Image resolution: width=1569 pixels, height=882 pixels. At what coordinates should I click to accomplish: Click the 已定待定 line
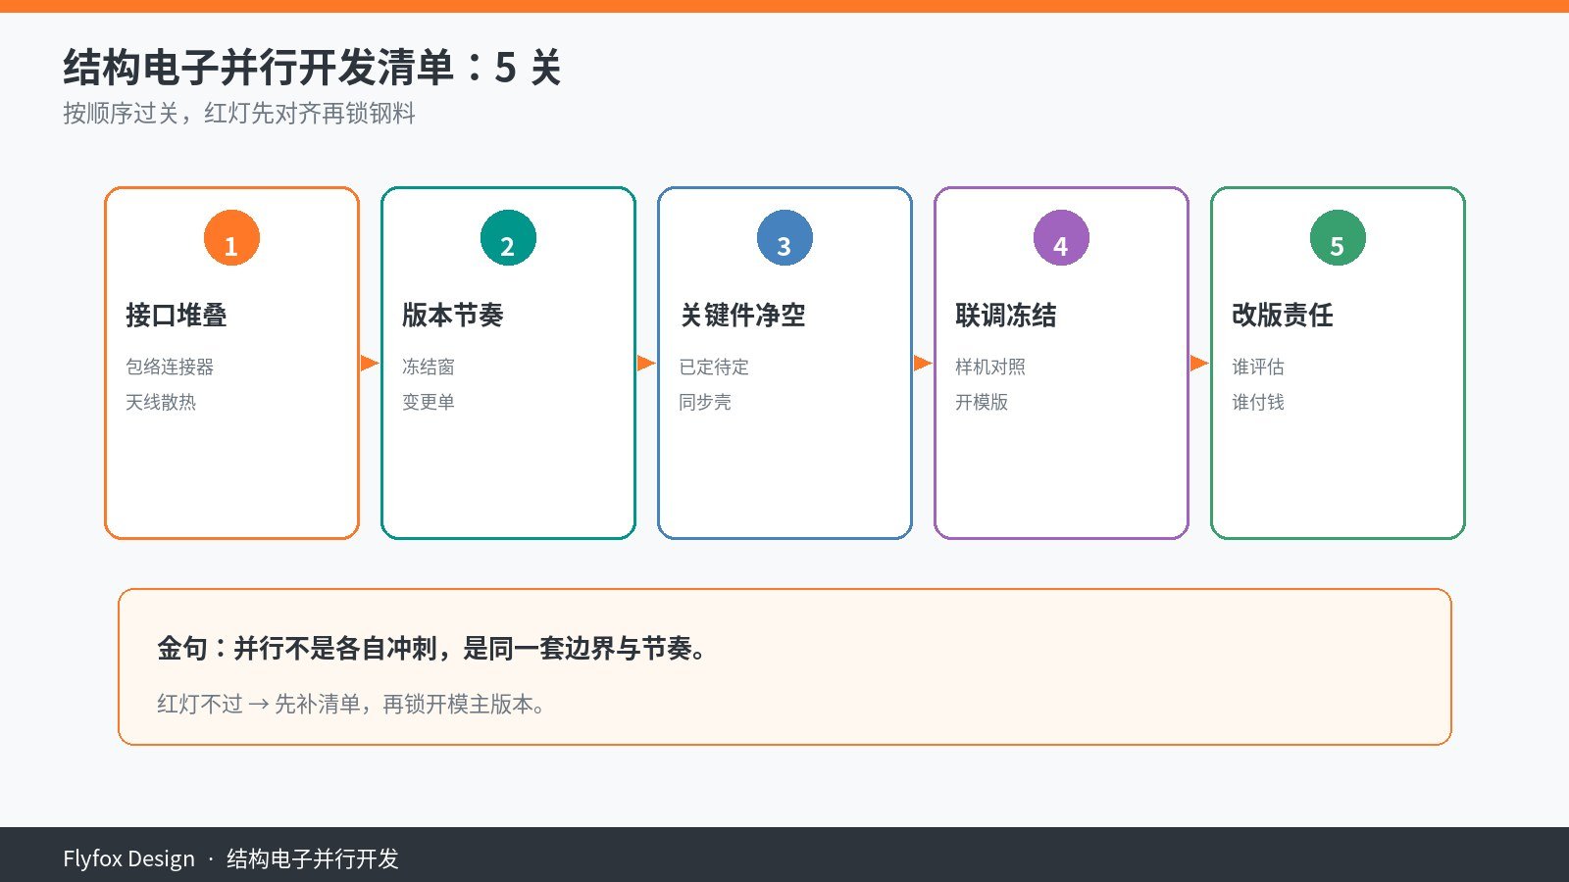[714, 367]
